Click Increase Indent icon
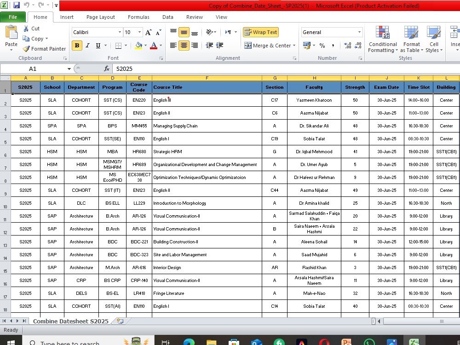Image resolution: width=460 pixels, height=345 pixels. (219, 46)
